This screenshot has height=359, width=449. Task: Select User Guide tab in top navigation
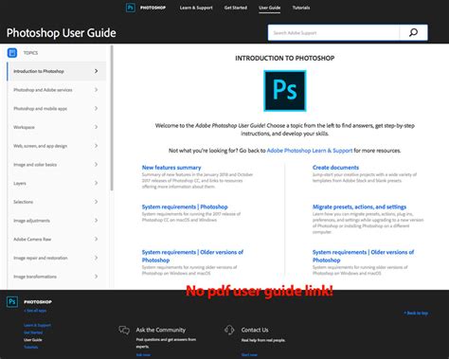tap(269, 8)
